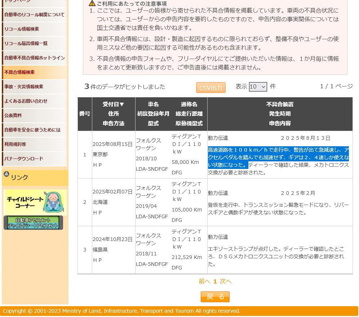This screenshot has width=359, height=317.
Task: Sort by 受付日 column header
Action: pyautogui.click(x=113, y=104)
